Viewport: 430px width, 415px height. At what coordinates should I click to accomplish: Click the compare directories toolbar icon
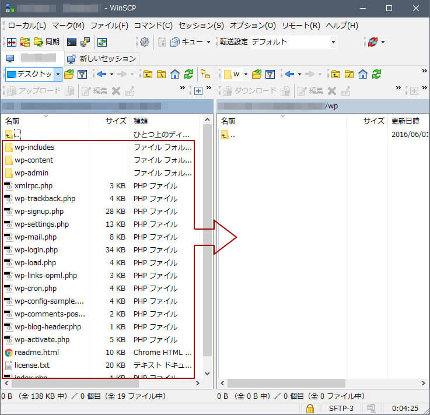[x=25, y=42]
